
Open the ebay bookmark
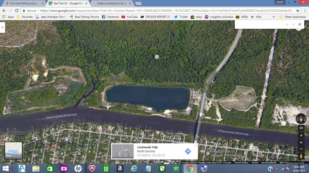coord(196,17)
